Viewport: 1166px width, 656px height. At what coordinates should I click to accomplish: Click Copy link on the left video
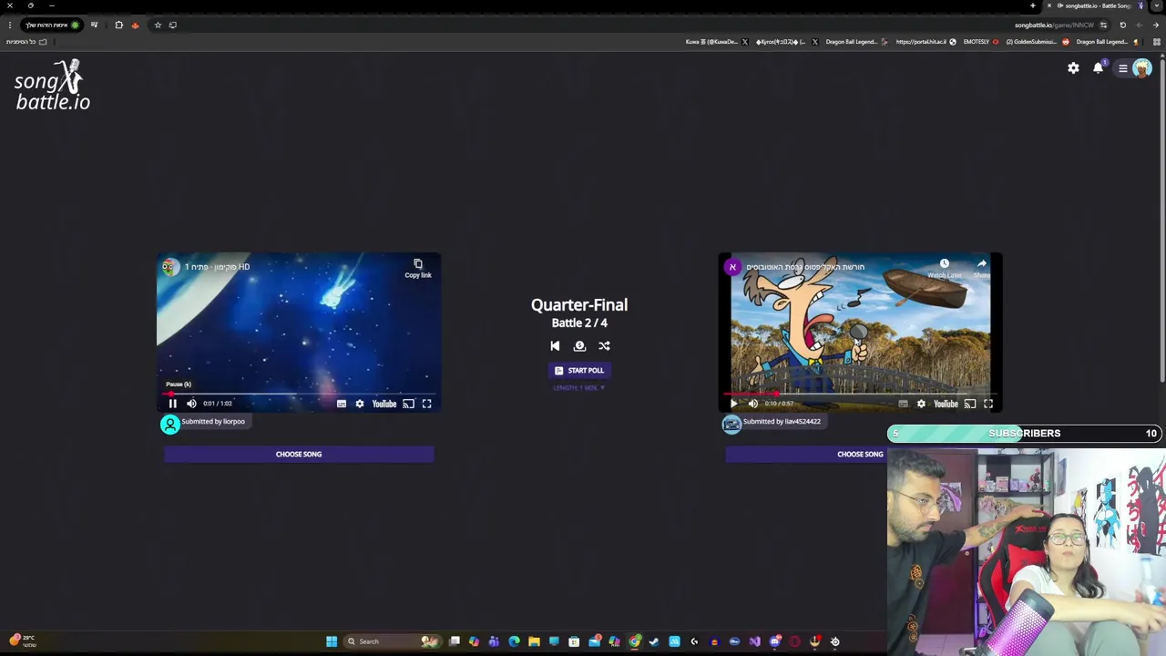(418, 268)
